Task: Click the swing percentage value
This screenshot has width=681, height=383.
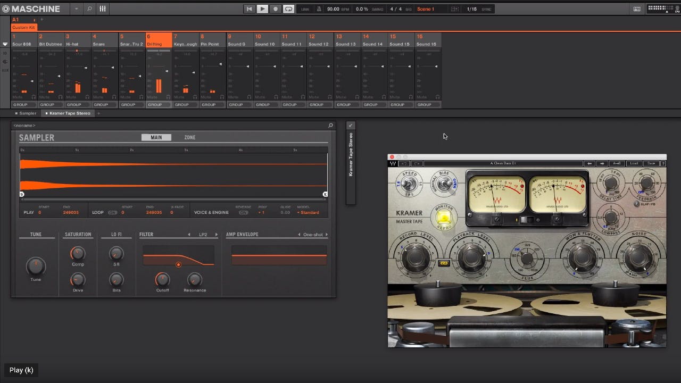Action: 362,9
